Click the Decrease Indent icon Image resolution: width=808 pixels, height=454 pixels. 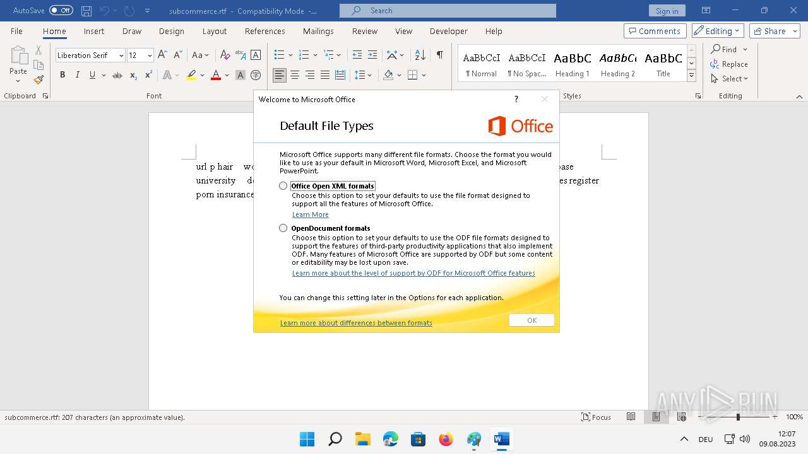(x=357, y=55)
